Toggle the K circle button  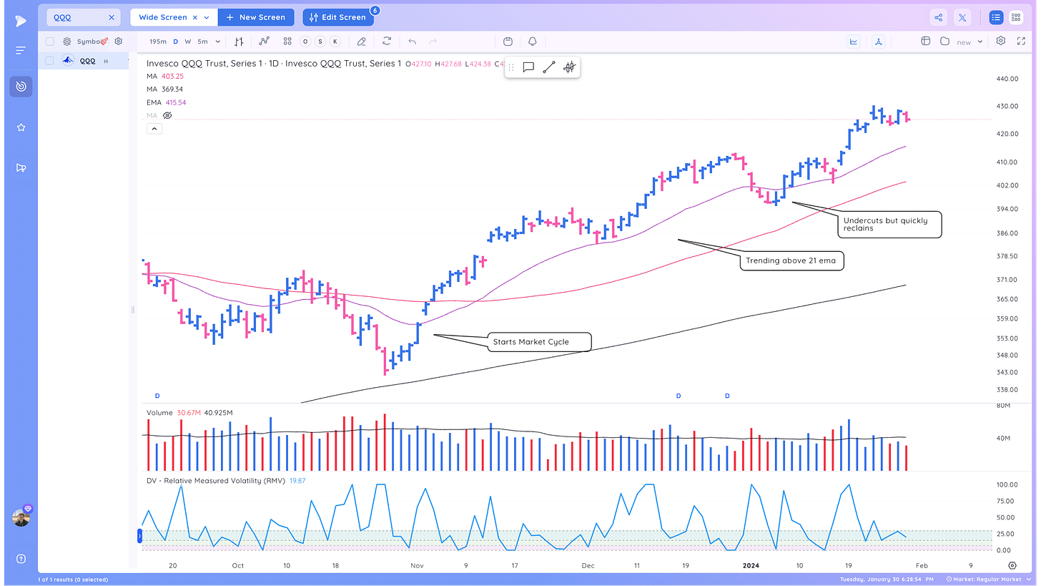(x=335, y=41)
